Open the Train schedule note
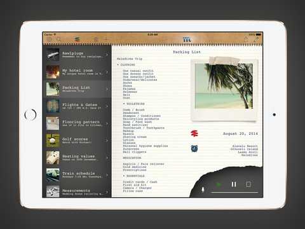This screenshot has width=305, height=229. 77,175
